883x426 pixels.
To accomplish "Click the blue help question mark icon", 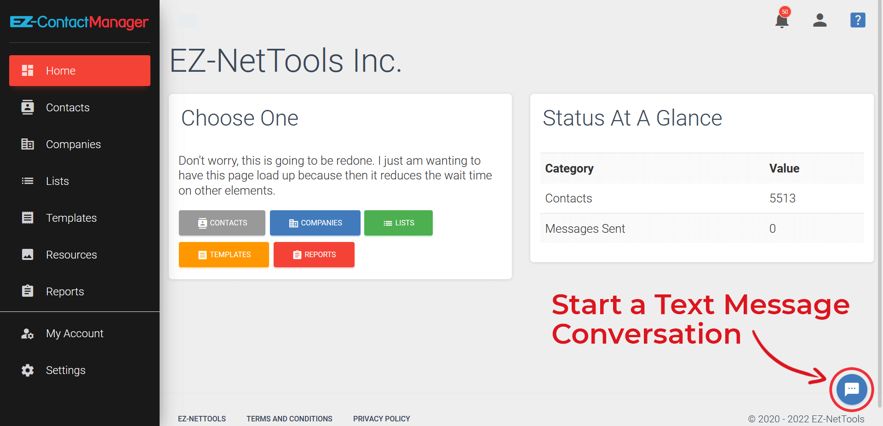I will 858,20.
